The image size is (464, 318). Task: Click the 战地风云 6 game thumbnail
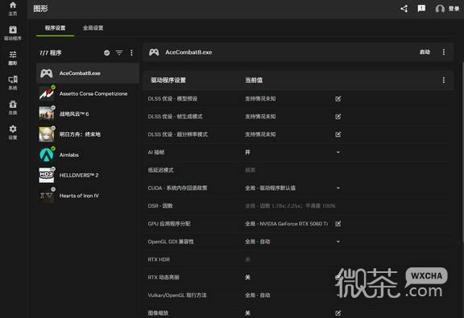coord(47,114)
